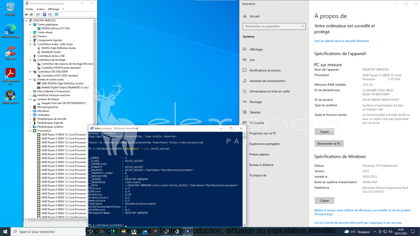Scan for hardware changes via monitor icon
The height and width of the screenshot is (236, 420).
pos(57,15)
